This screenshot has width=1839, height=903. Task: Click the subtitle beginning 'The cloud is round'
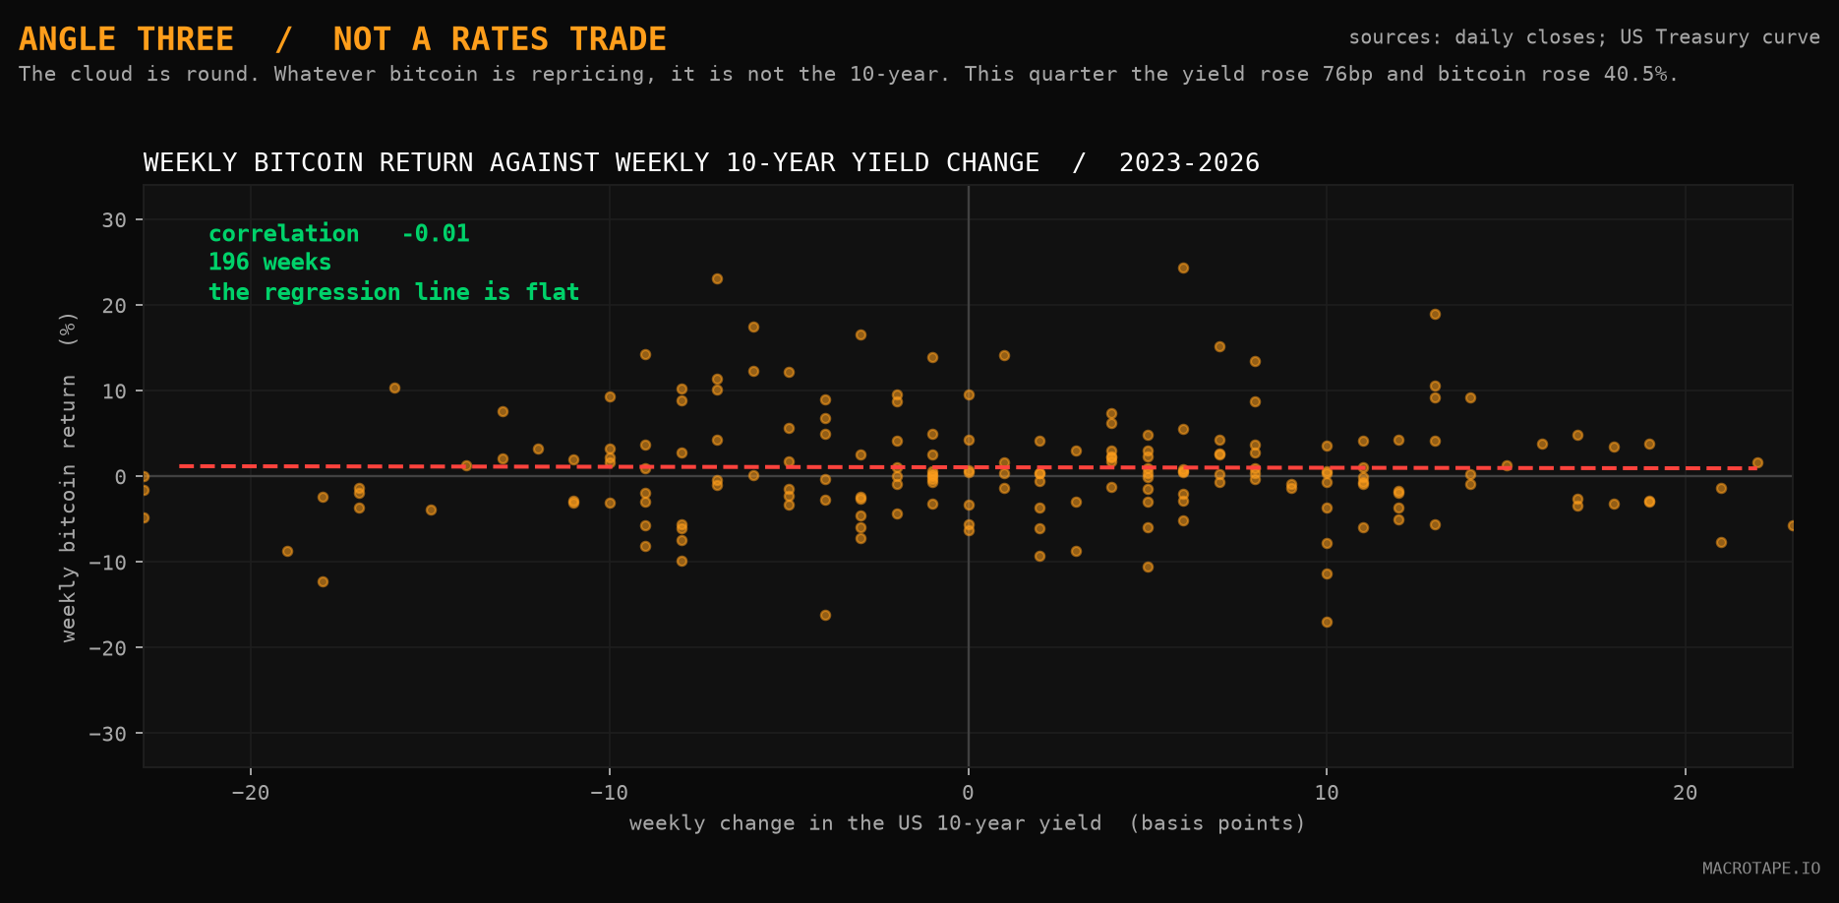click(x=849, y=74)
